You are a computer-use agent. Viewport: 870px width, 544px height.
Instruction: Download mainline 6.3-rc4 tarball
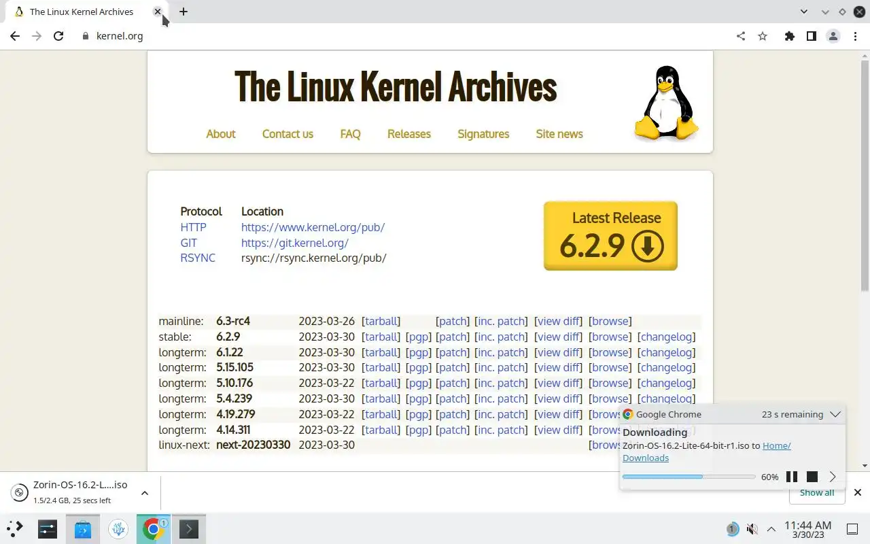[381, 321]
